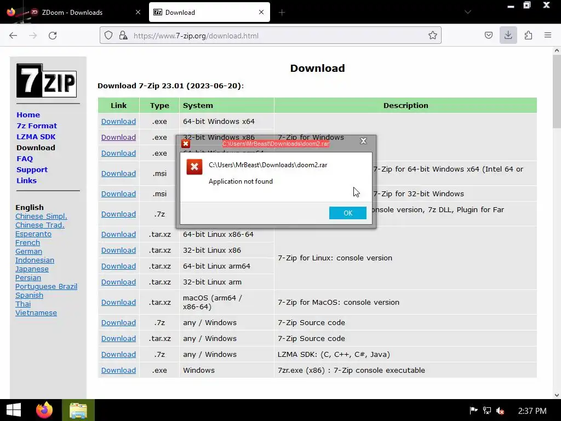This screenshot has height=421, width=561.
Task: Open the LZMA SDK page
Action: [36, 136]
